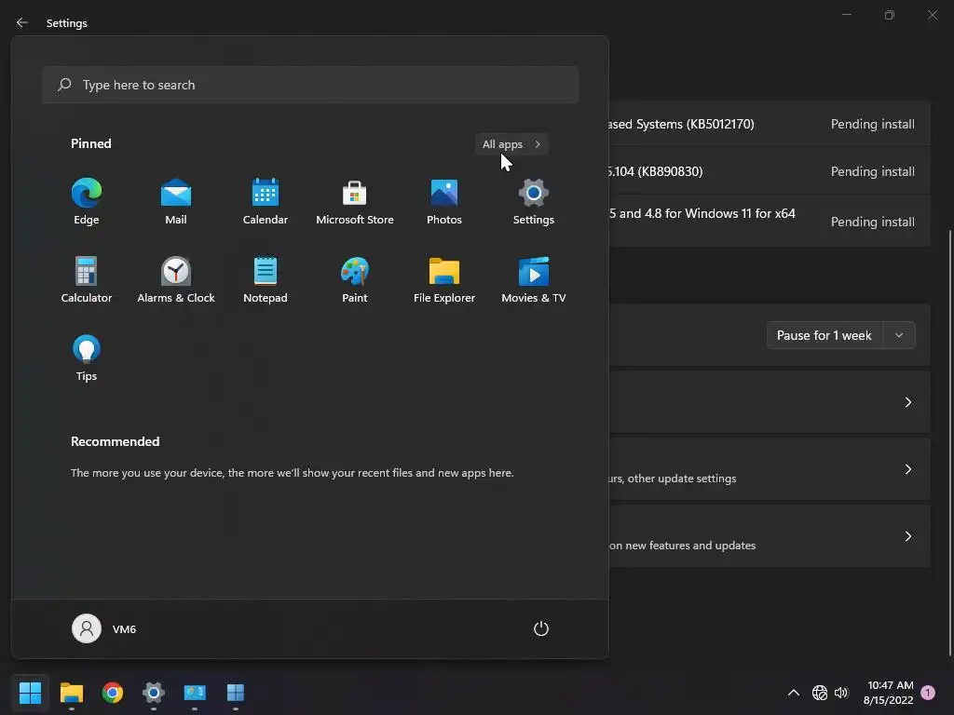954x715 pixels.
Task: Select the 4.8 for Windows 11 update row
Action: (x=770, y=221)
